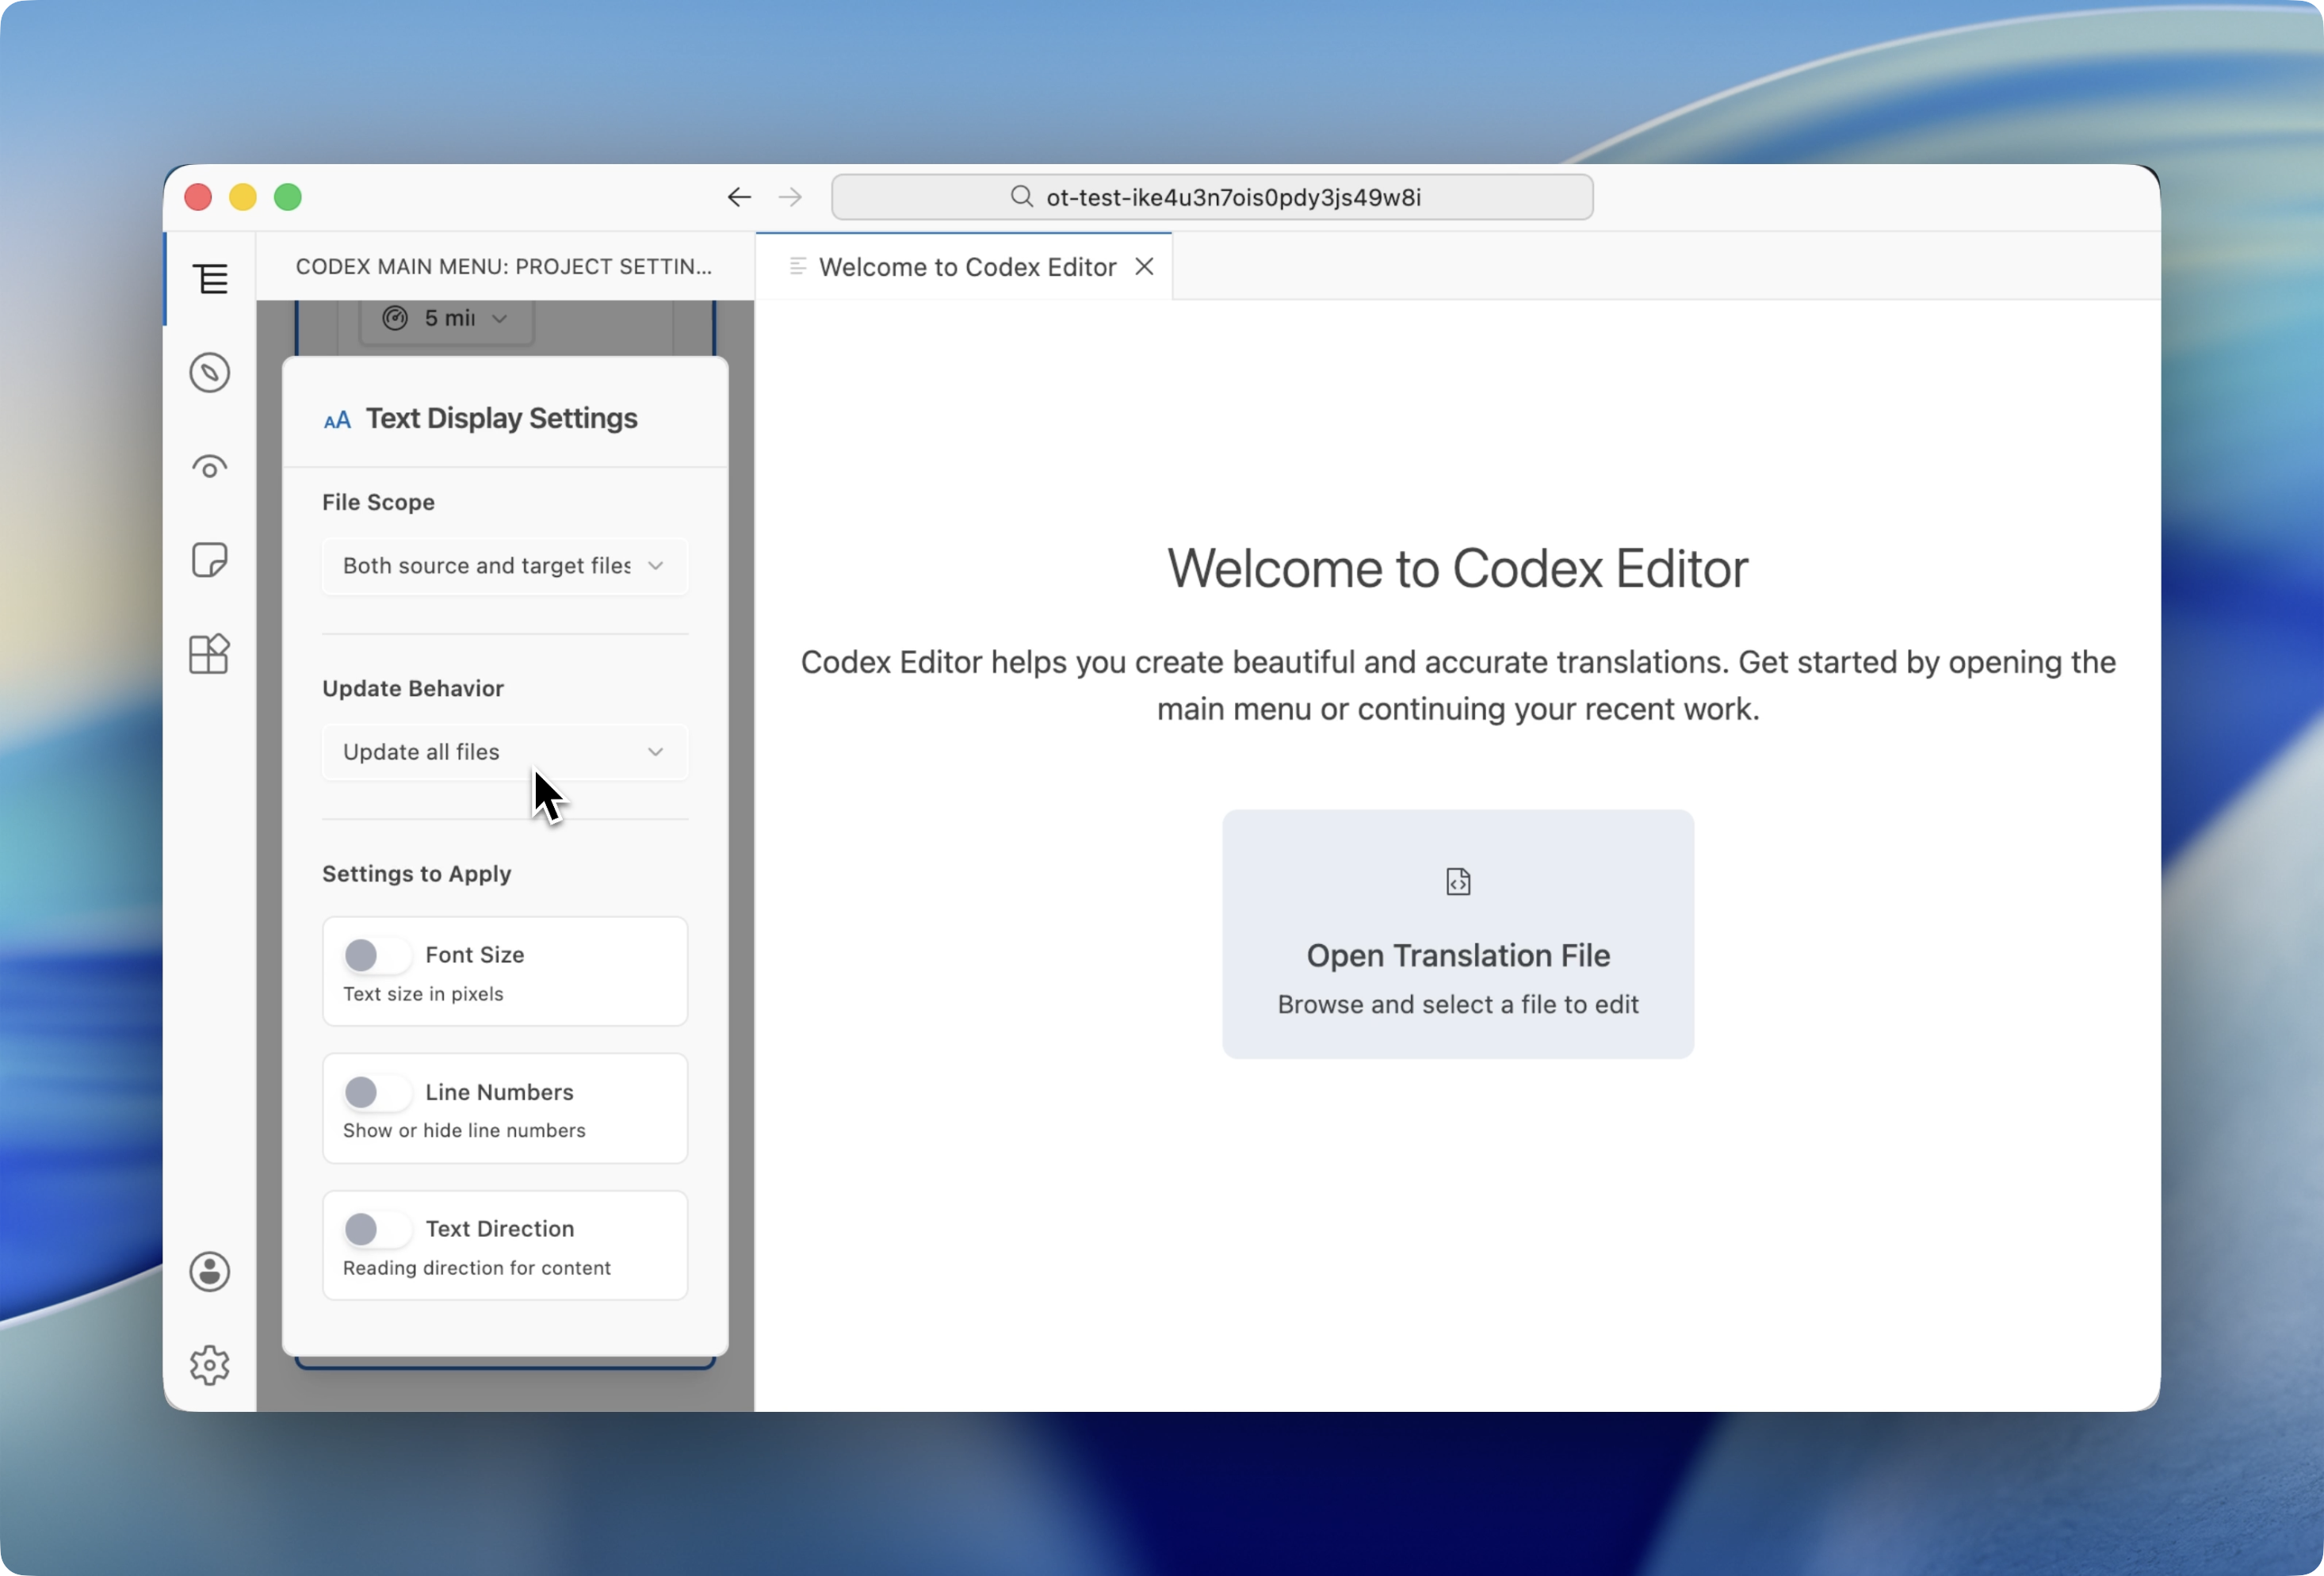The height and width of the screenshot is (1576, 2324).
Task: Turn on the Text Direction switch
Action: [376, 1229]
